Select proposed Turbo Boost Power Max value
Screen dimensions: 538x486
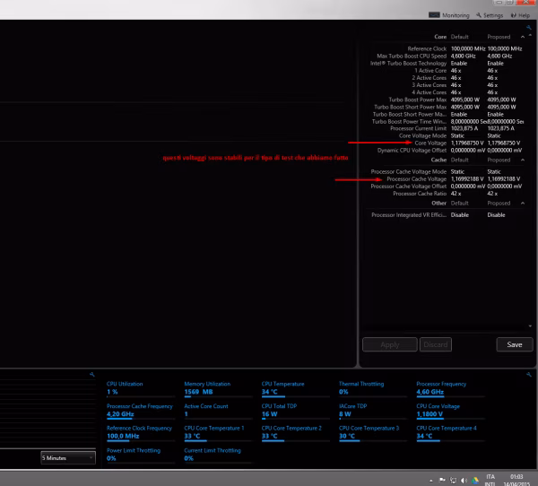pyautogui.click(x=501, y=100)
